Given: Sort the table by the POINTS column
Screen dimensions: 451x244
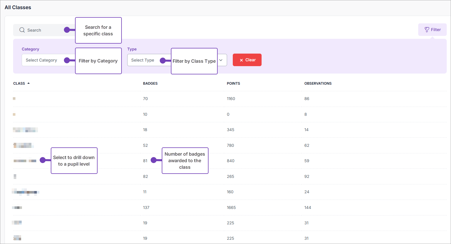Looking at the screenshot, I should [x=233, y=84].
